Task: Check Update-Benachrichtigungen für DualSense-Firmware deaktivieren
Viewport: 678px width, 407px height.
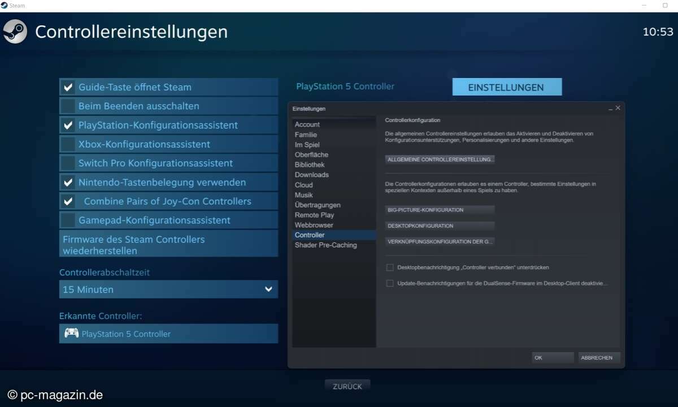Action: [x=390, y=283]
